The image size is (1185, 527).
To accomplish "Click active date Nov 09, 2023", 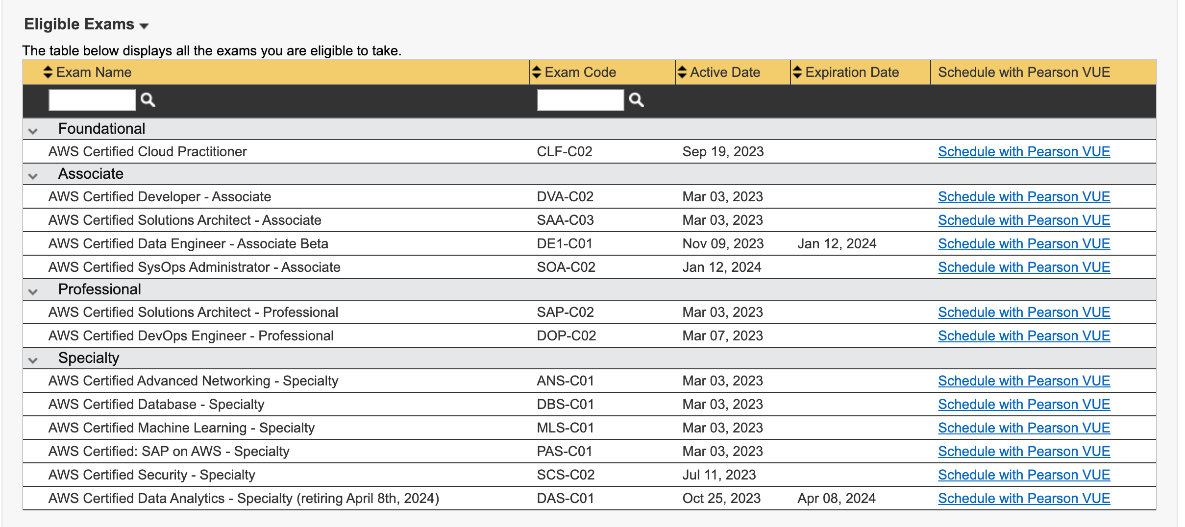I will 723,244.
